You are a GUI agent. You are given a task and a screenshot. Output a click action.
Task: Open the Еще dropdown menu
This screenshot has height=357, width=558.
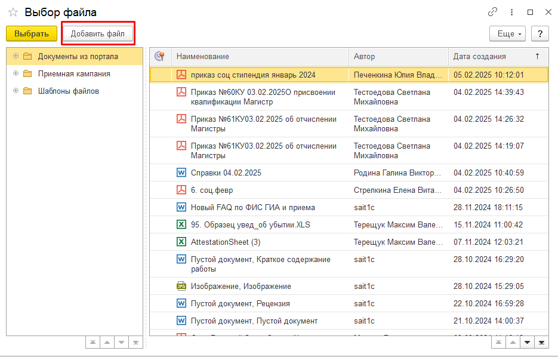point(507,34)
